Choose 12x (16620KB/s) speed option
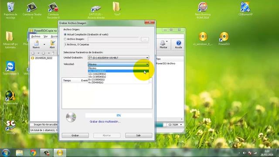279x157 pixels. click(118, 74)
